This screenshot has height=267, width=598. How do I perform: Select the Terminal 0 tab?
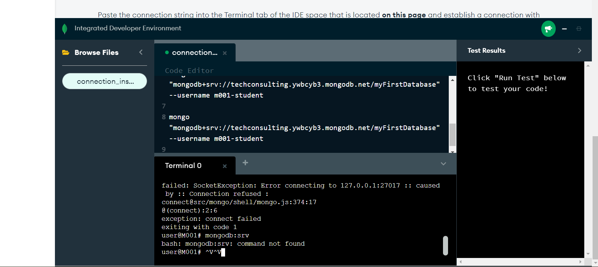coord(183,165)
